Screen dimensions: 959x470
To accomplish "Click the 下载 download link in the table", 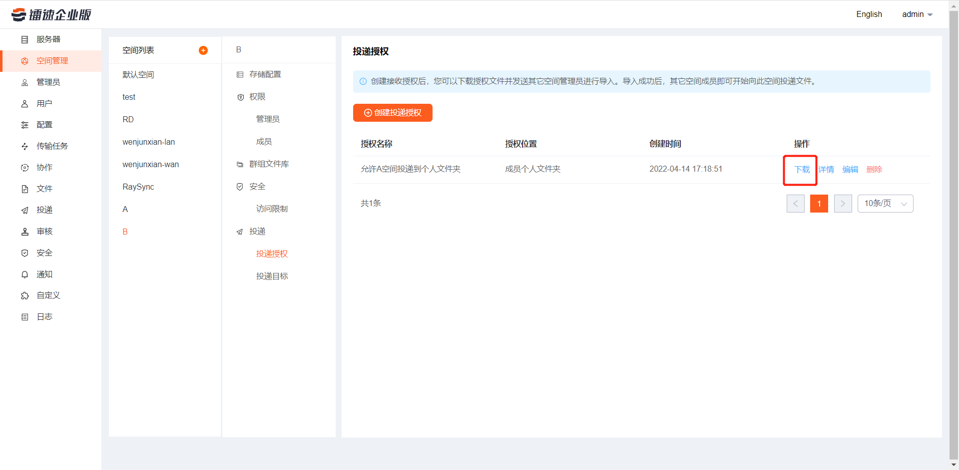I will point(802,170).
